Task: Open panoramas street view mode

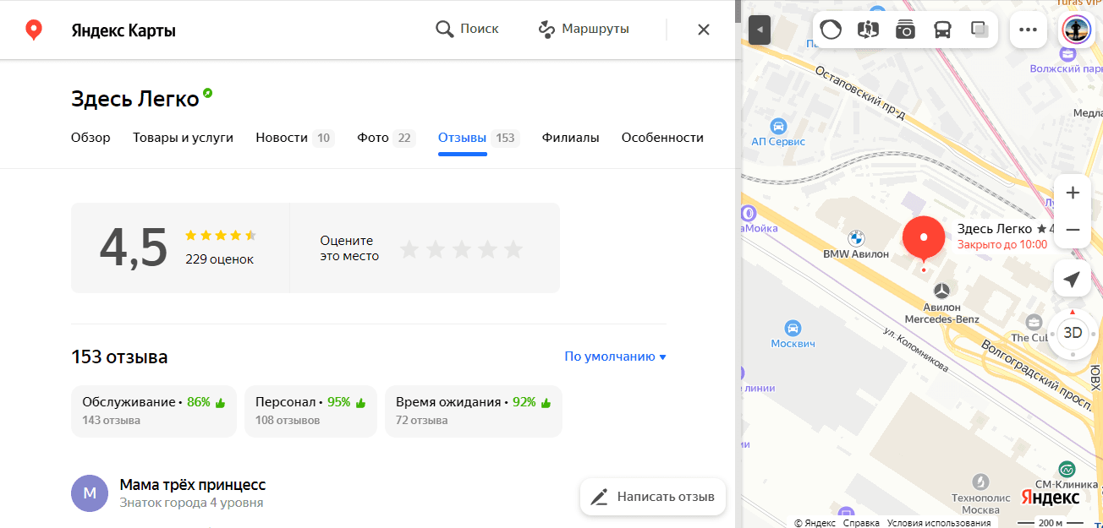Action: tap(866, 29)
